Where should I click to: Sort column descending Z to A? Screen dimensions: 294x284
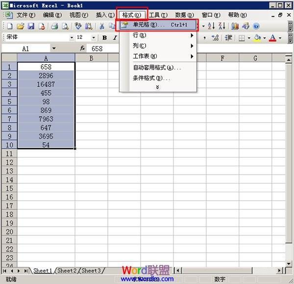coord(222,26)
